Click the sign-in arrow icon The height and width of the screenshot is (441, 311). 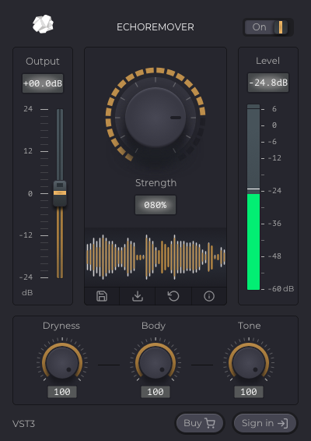click(282, 423)
